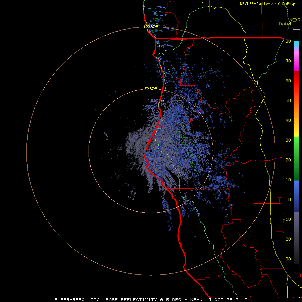Click the [dBZ] unit label

coord(285,23)
